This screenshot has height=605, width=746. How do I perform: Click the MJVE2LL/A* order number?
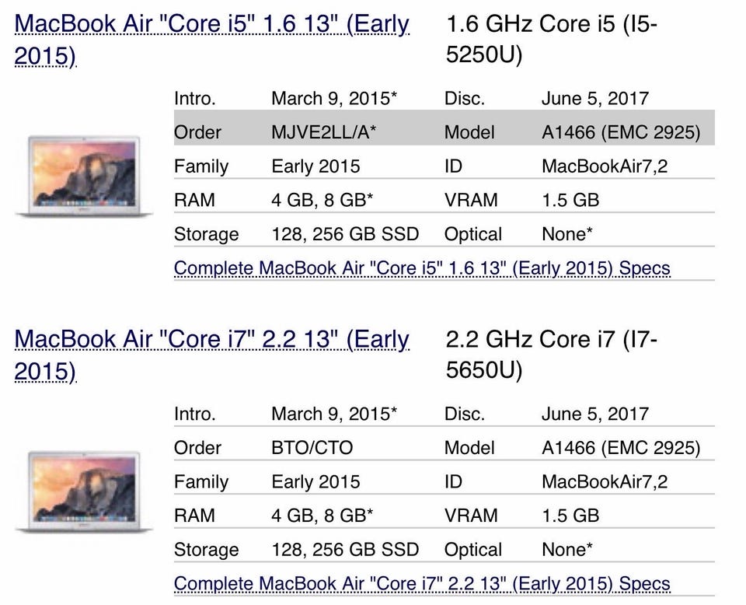(x=324, y=132)
